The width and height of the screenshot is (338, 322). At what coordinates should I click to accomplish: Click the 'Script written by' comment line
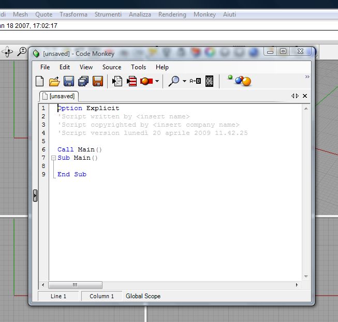124,116
